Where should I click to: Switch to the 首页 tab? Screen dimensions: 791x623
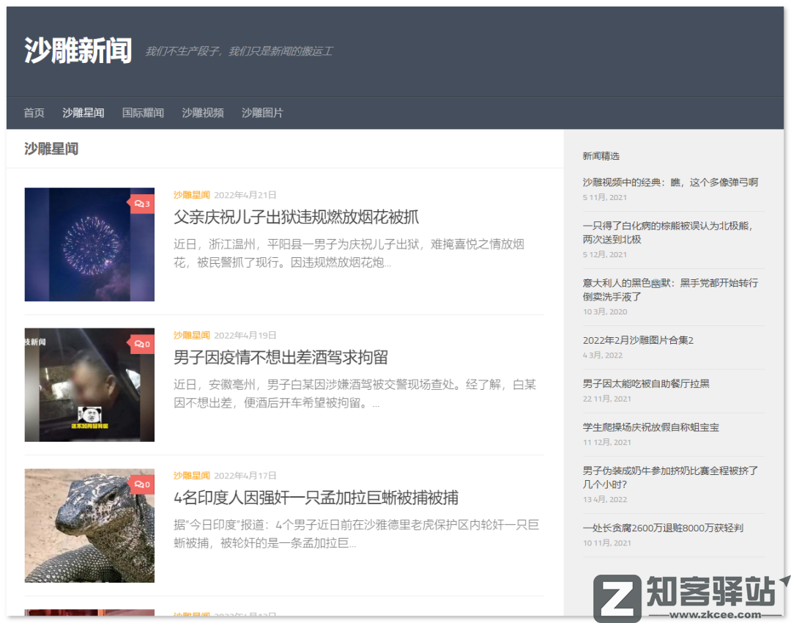(34, 113)
